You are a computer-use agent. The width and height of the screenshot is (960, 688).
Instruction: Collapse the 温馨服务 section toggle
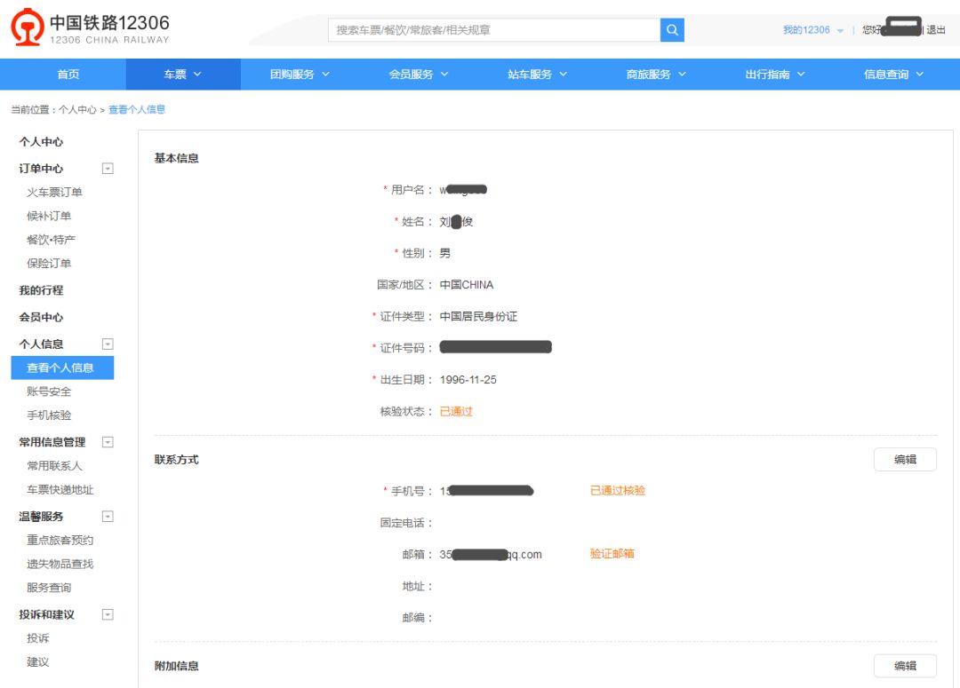pyautogui.click(x=108, y=516)
